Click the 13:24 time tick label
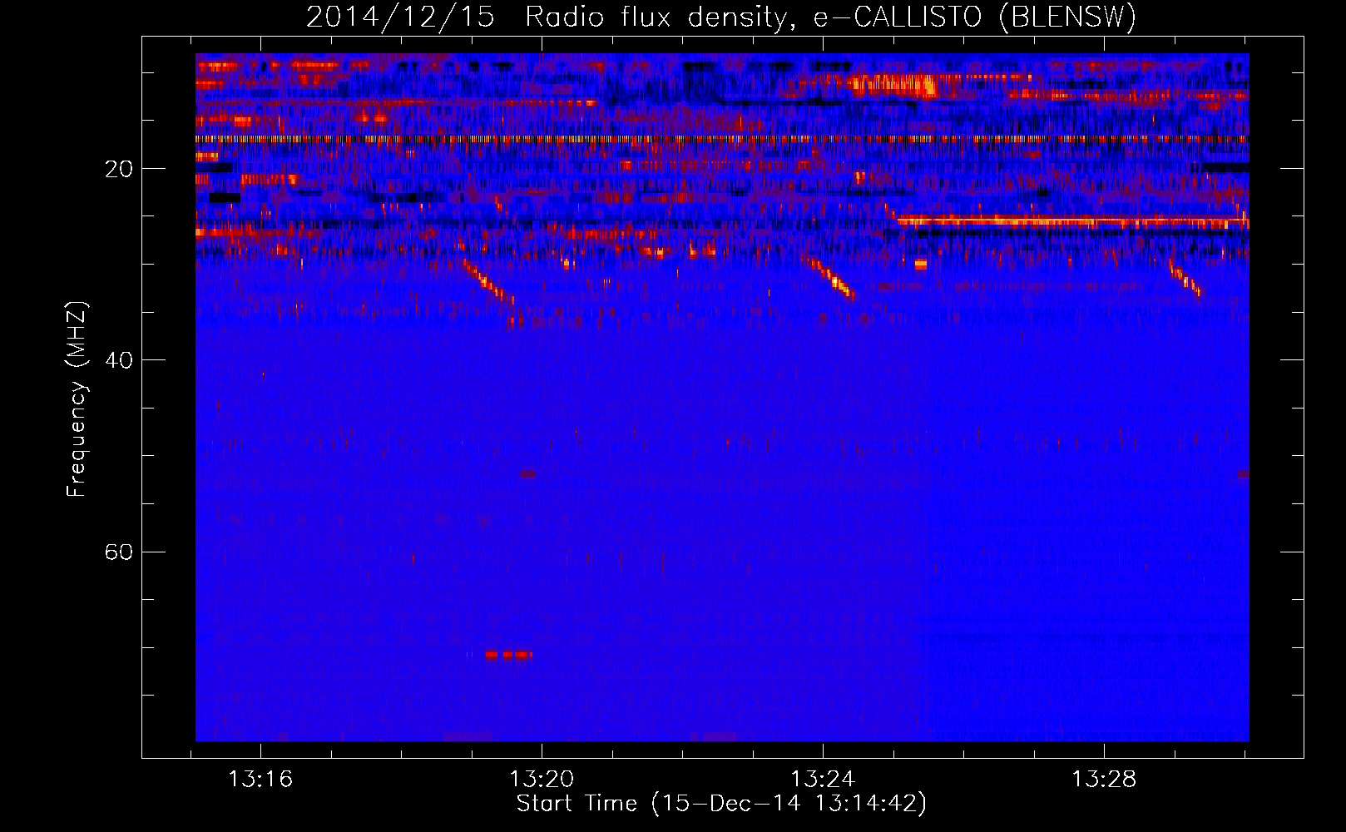 (x=823, y=780)
